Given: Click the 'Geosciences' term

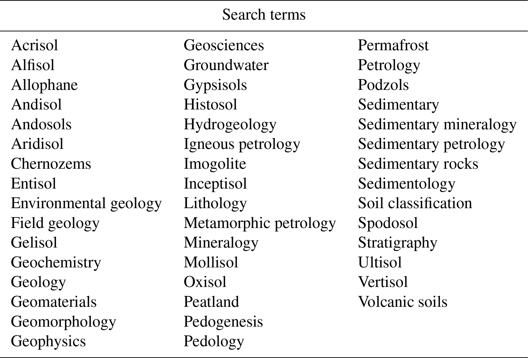Looking at the screenshot, I should (x=224, y=45).
